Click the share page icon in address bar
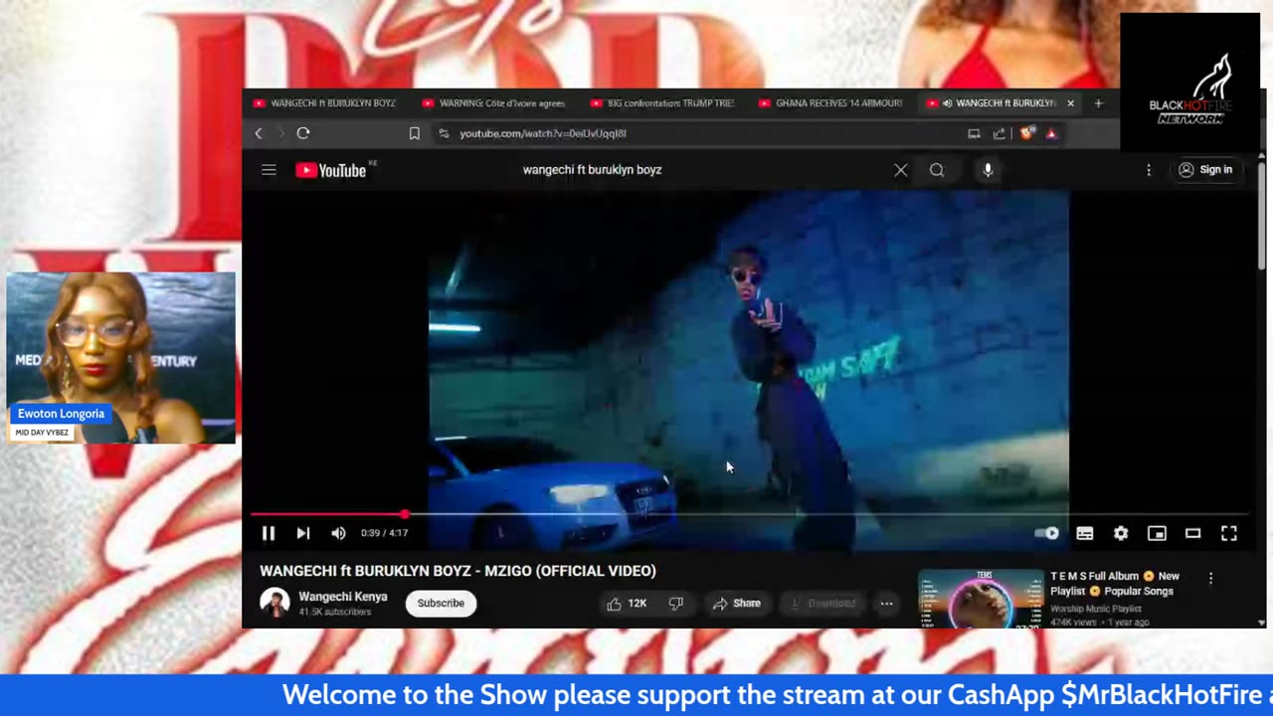This screenshot has width=1273, height=716. (1000, 133)
